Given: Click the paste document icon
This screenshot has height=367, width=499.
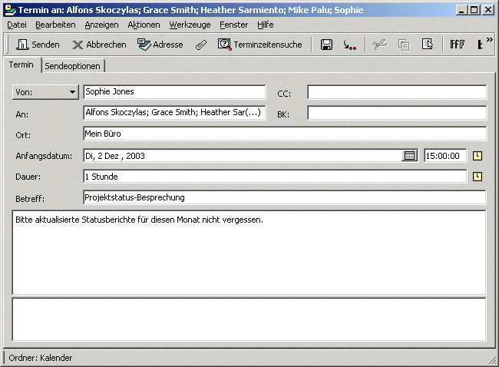Looking at the screenshot, I should (427, 45).
